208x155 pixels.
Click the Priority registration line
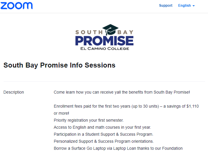click(x=88, y=120)
